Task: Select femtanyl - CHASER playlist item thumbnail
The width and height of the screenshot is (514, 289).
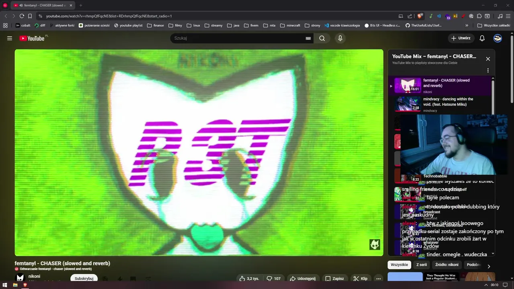Action: (x=408, y=85)
